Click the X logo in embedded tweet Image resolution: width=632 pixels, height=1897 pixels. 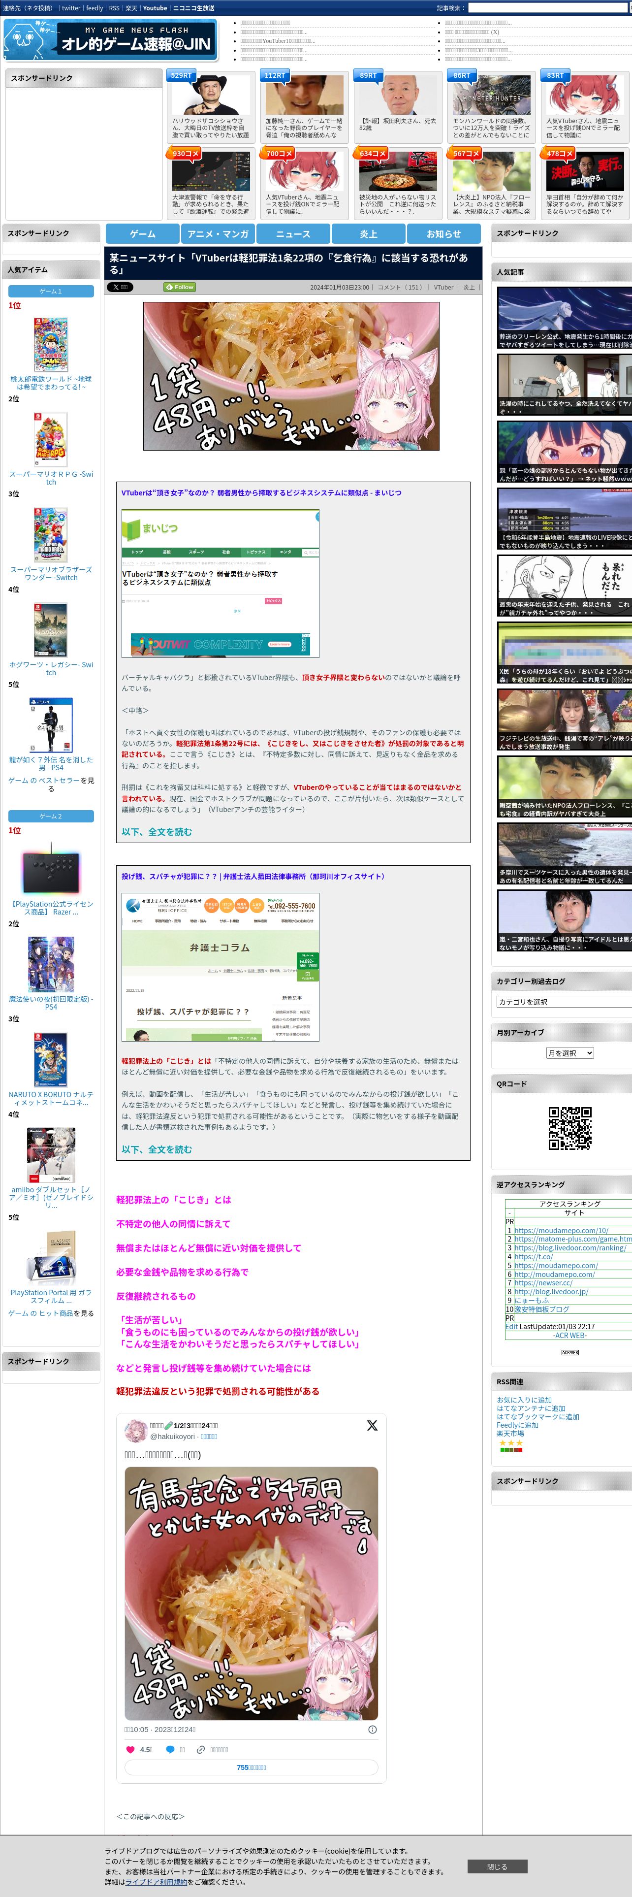[x=372, y=1426]
